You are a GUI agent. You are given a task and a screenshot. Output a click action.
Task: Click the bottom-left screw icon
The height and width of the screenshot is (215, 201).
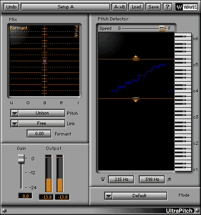point(5,210)
